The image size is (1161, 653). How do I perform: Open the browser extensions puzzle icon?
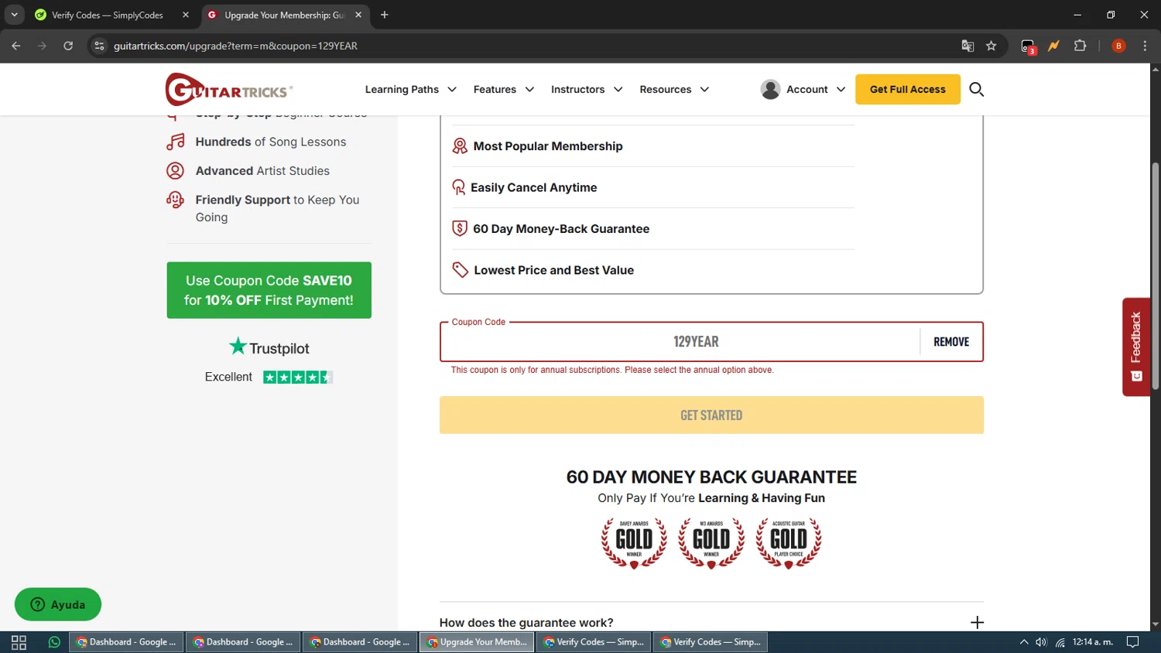coord(1081,46)
